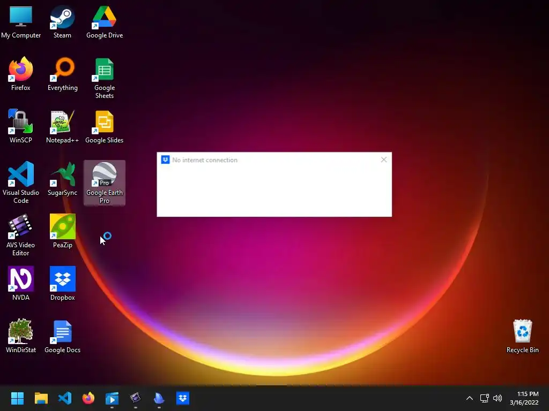Screen dimensions: 549x411
Task: Click the Google Sheets desktop shortcut
Action: (105, 78)
